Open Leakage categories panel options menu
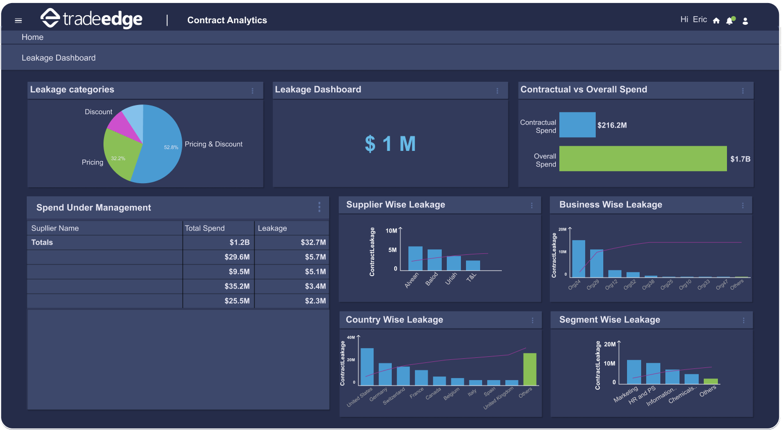The width and height of the screenshot is (782, 430). click(252, 91)
